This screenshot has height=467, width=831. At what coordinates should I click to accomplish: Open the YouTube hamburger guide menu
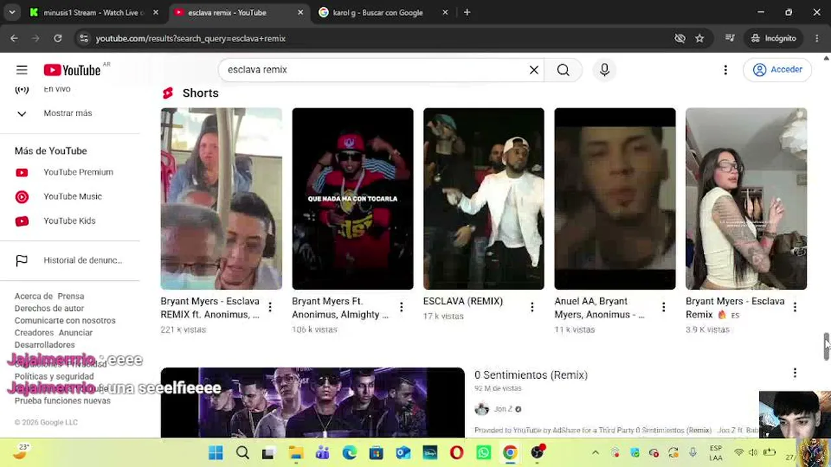coord(22,70)
